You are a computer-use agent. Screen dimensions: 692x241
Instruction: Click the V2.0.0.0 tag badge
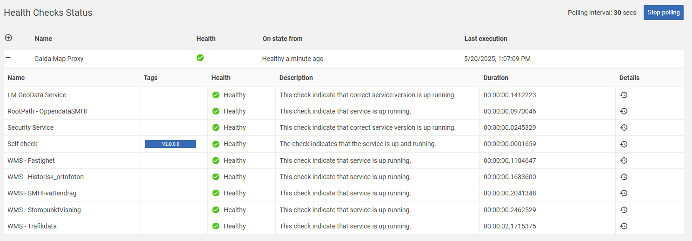point(170,144)
